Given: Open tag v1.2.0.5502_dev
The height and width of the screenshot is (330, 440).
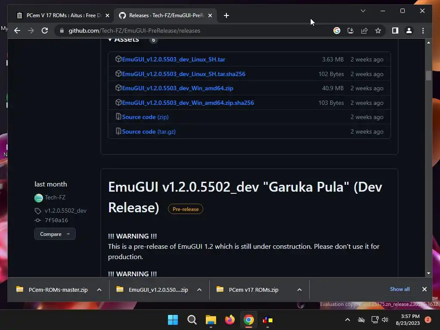Looking at the screenshot, I should click(65, 211).
